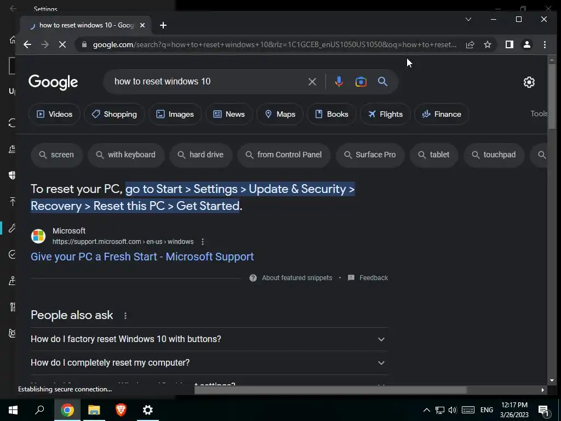Expand 'How do I factory reset Windows 10 with buttons?'
561x421 pixels.
209,339
